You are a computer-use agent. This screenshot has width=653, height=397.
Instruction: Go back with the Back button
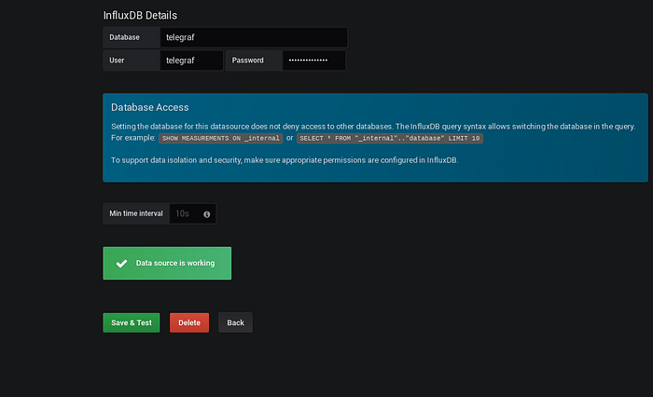pyautogui.click(x=235, y=322)
